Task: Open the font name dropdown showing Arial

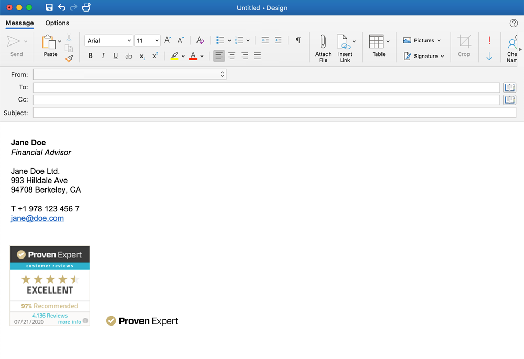Action: [x=108, y=40]
